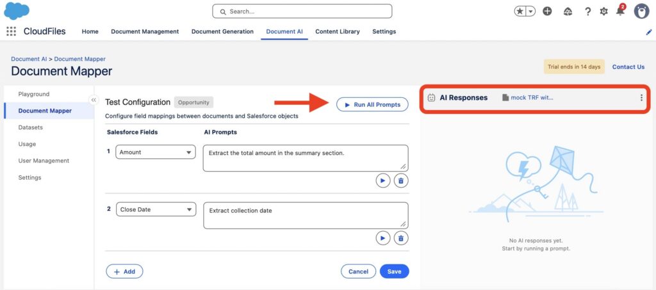Go to the Home tab
Image resolution: width=656 pixels, height=290 pixels.
[x=90, y=32]
